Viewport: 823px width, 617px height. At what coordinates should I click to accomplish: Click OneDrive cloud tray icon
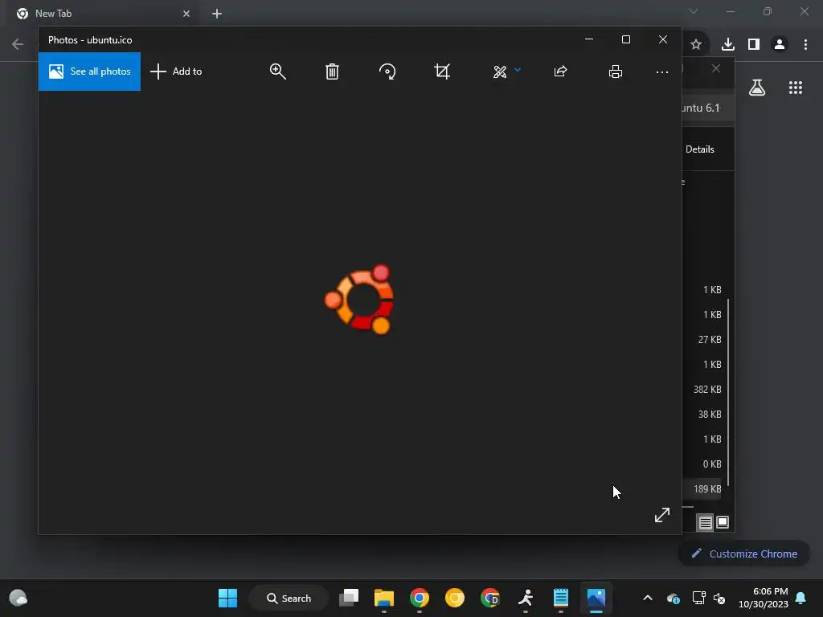[x=674, y=598]
